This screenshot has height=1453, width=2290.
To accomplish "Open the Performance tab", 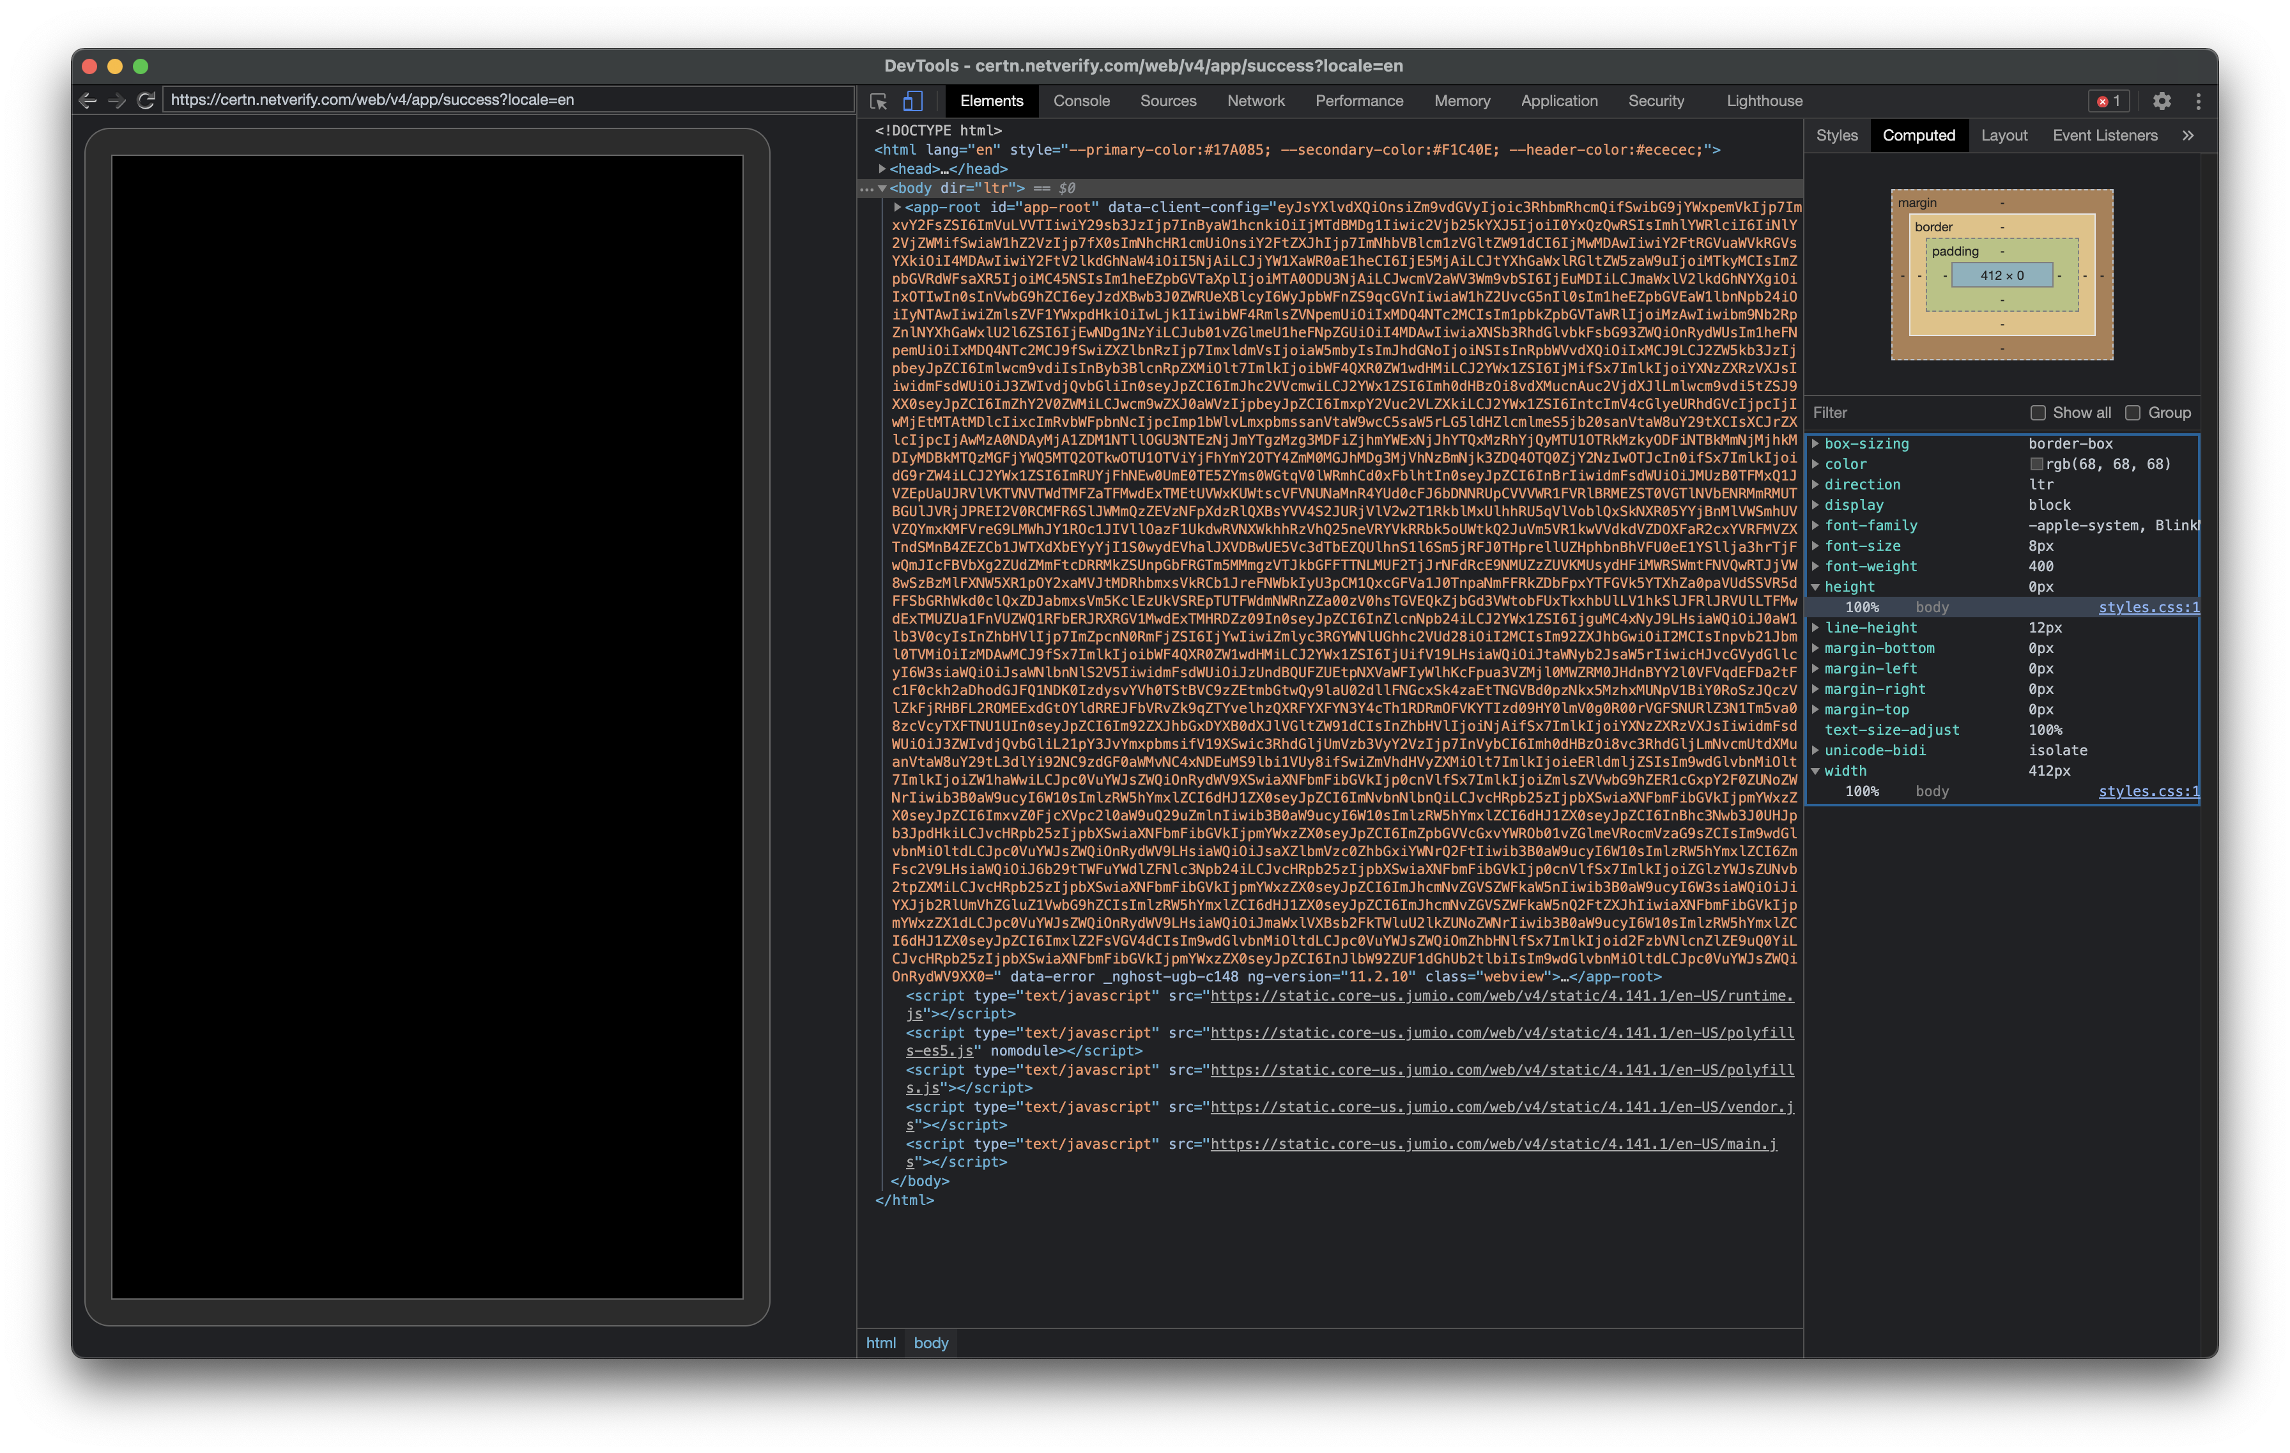I will pos(1359,101).
